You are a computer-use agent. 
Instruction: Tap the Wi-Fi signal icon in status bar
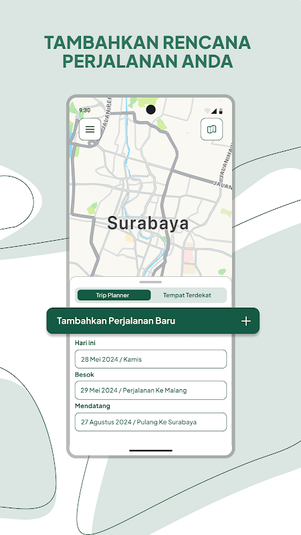coord(207,110)
